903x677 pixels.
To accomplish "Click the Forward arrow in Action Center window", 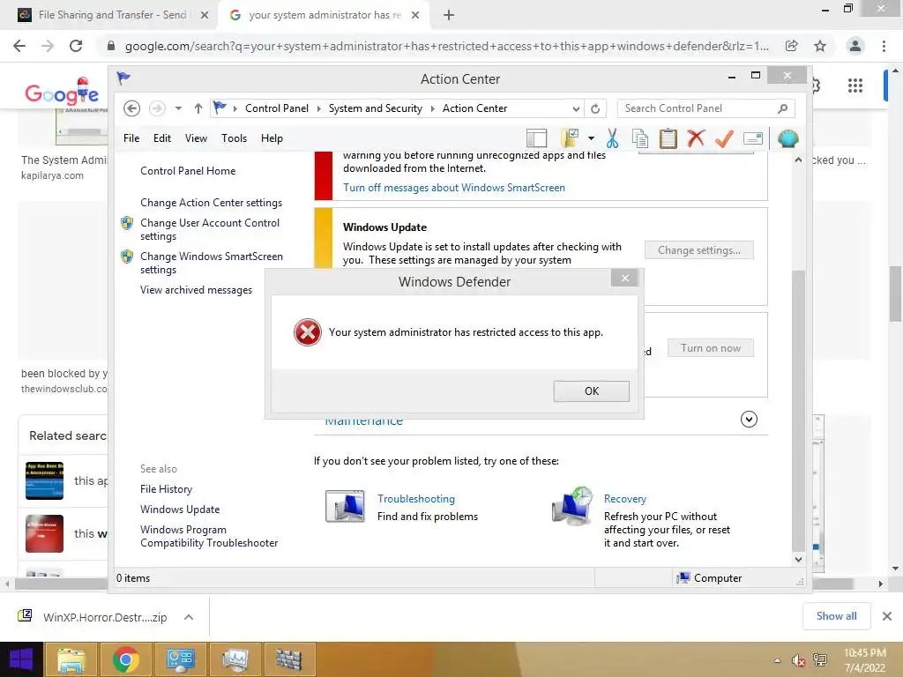I will click(x=157, y=108).
